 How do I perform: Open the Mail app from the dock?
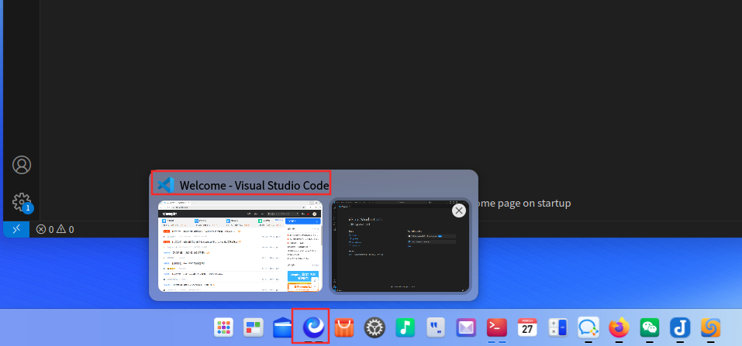(x=466, y=327)
